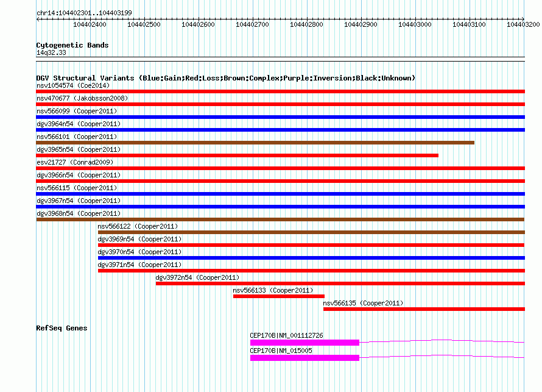Open nsv566101 (Cooper2011) label
The image size is (542, 392).
(x=77, y=137)
